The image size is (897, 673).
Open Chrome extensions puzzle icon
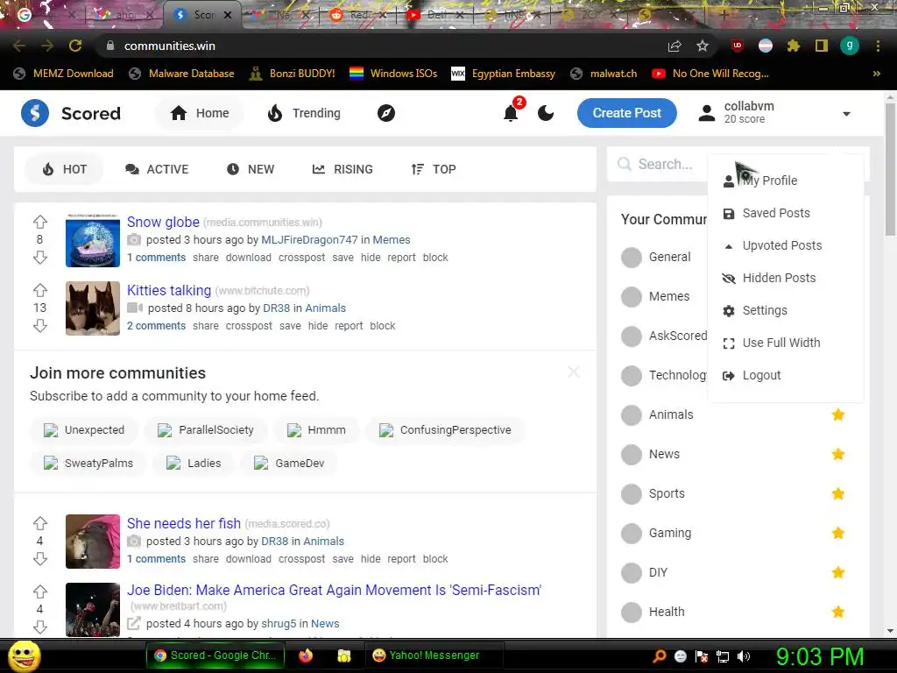tap(793, 46)
